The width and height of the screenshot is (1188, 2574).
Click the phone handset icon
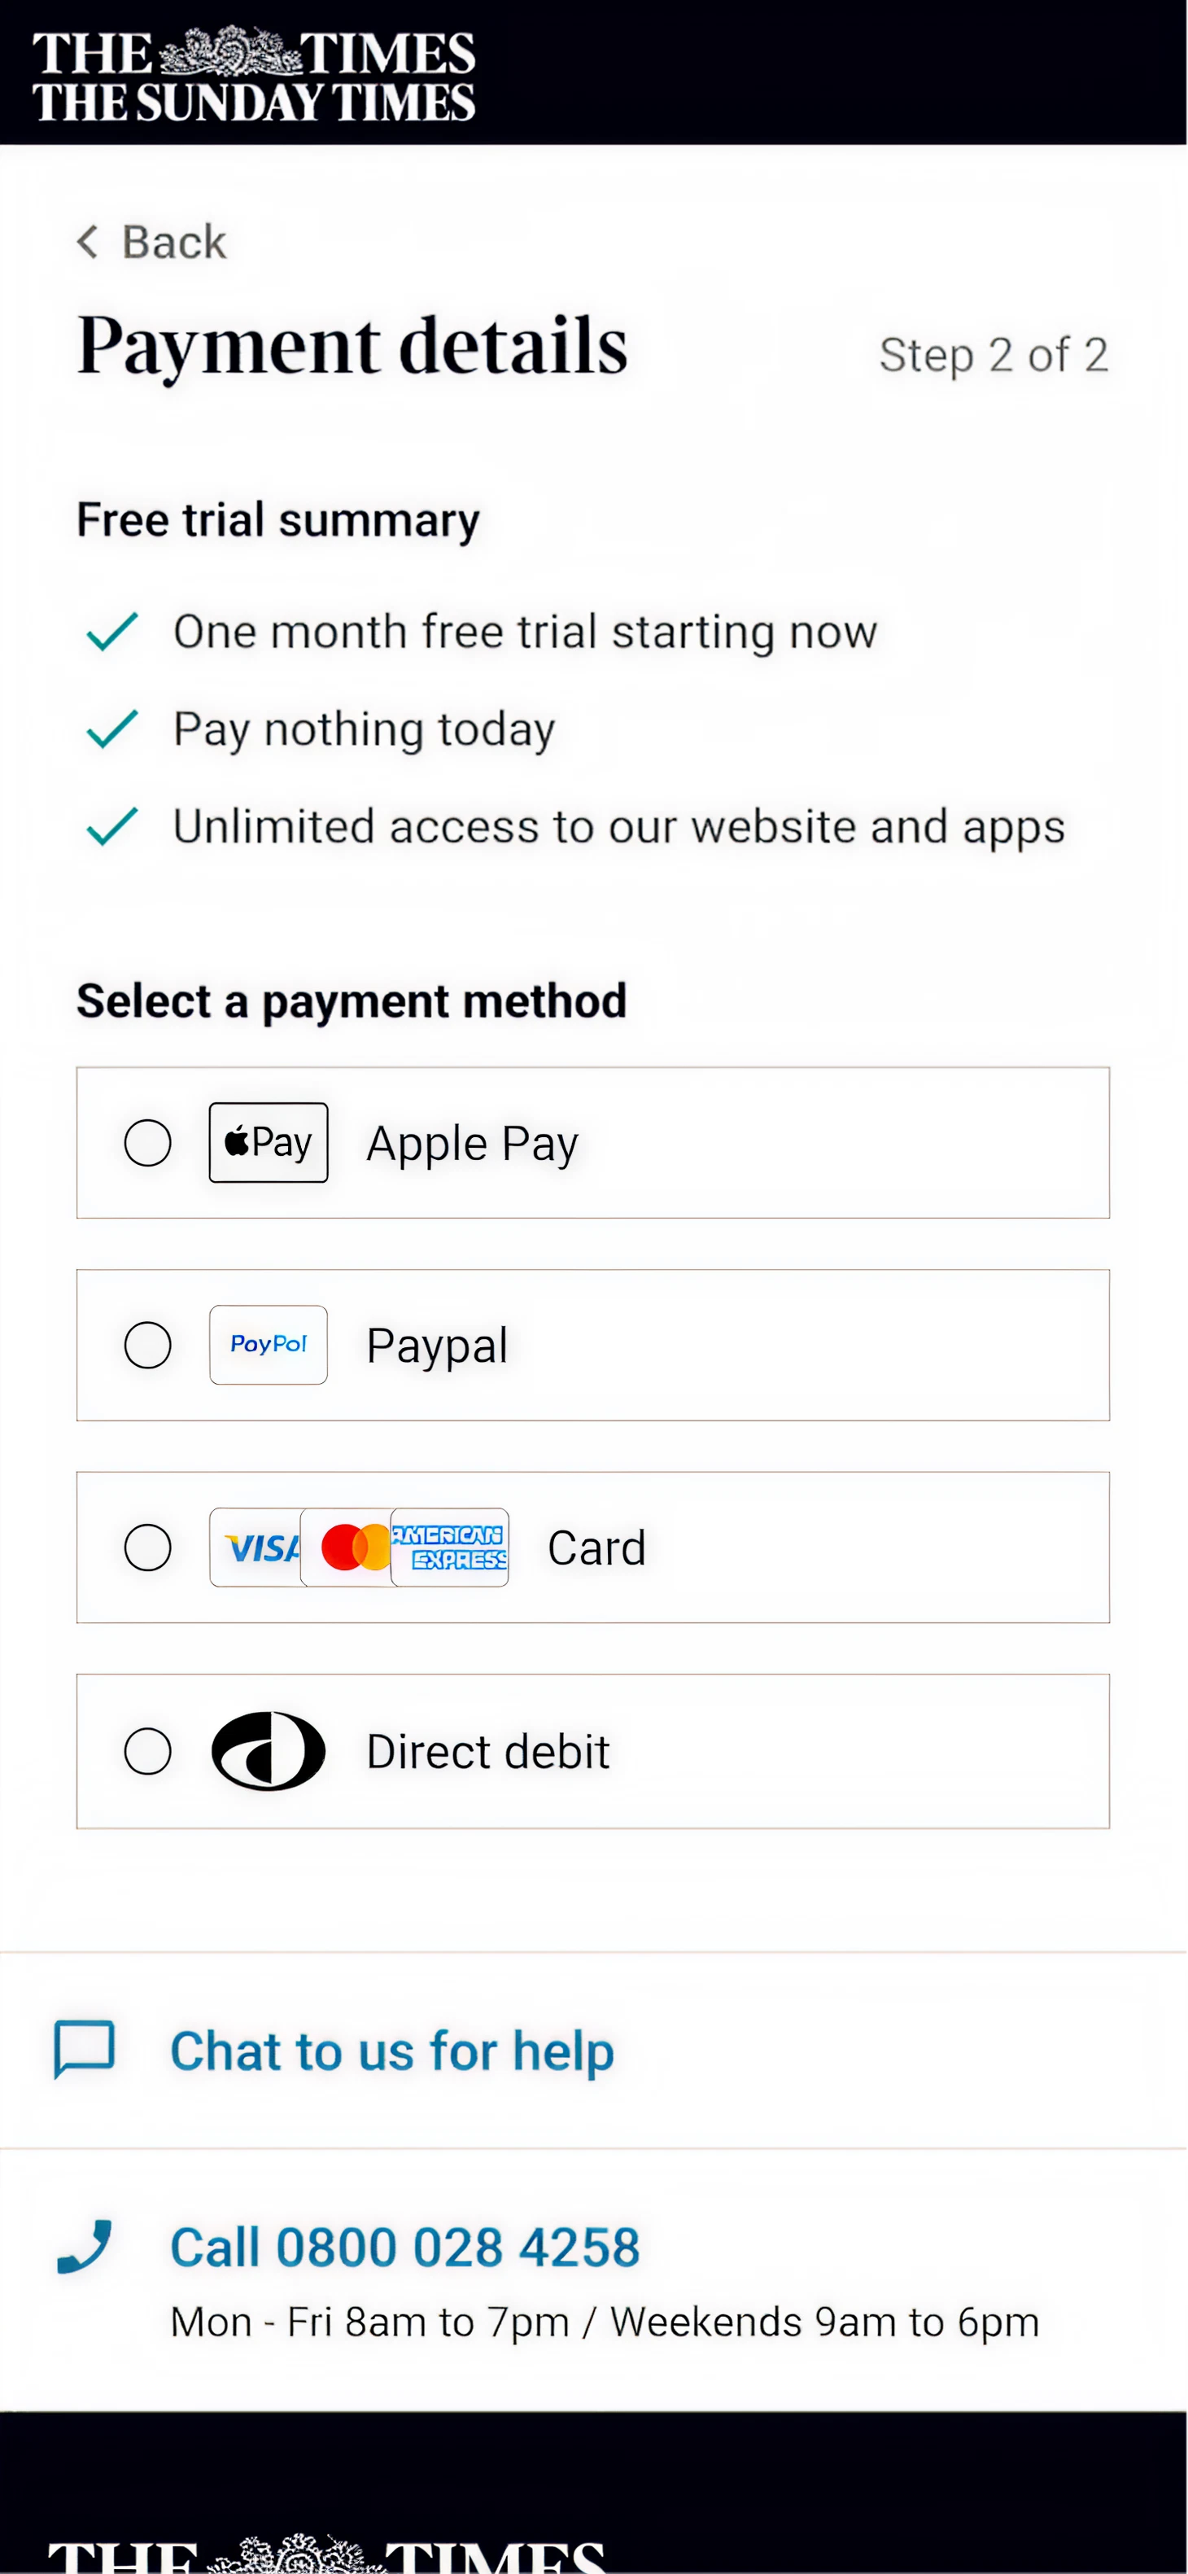point(84,2246)
